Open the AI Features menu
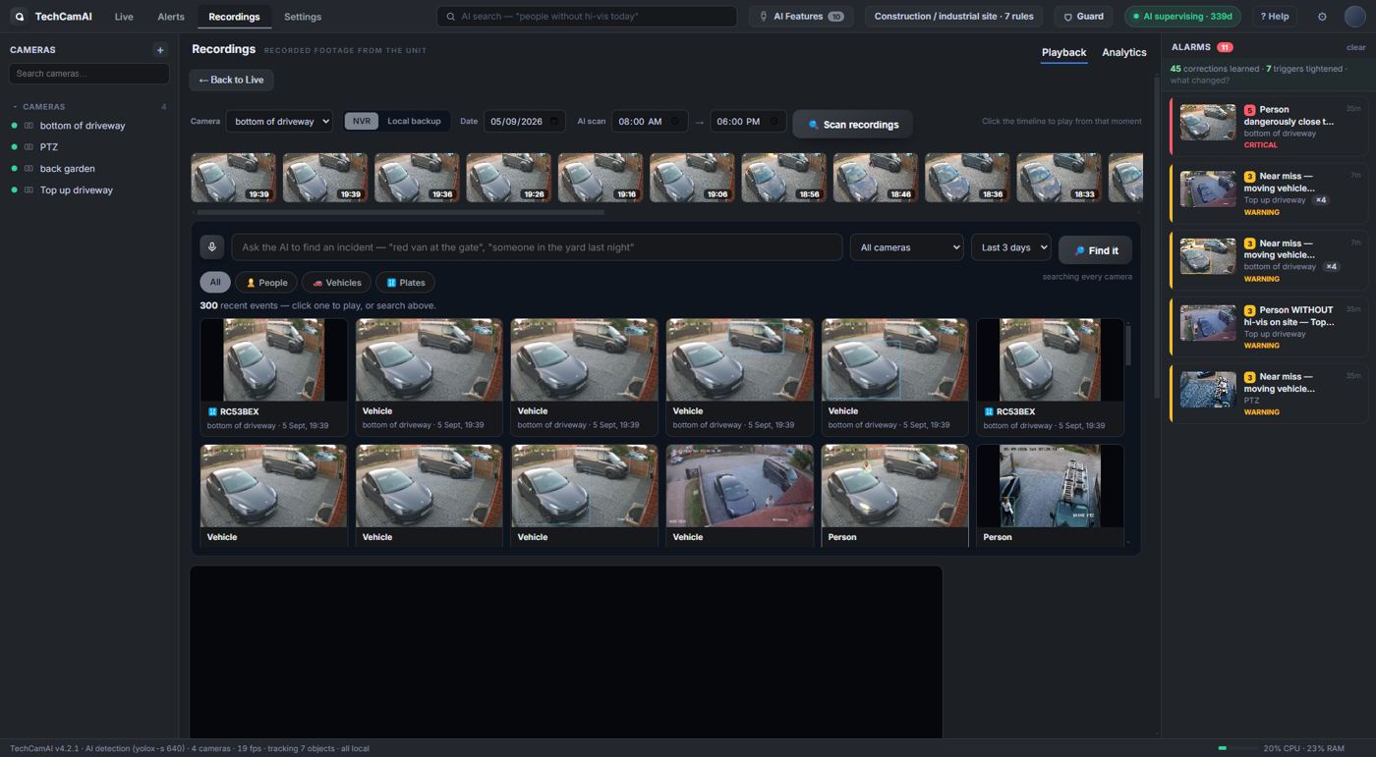Screen dimensions: 1376x757 pos(801,17)
